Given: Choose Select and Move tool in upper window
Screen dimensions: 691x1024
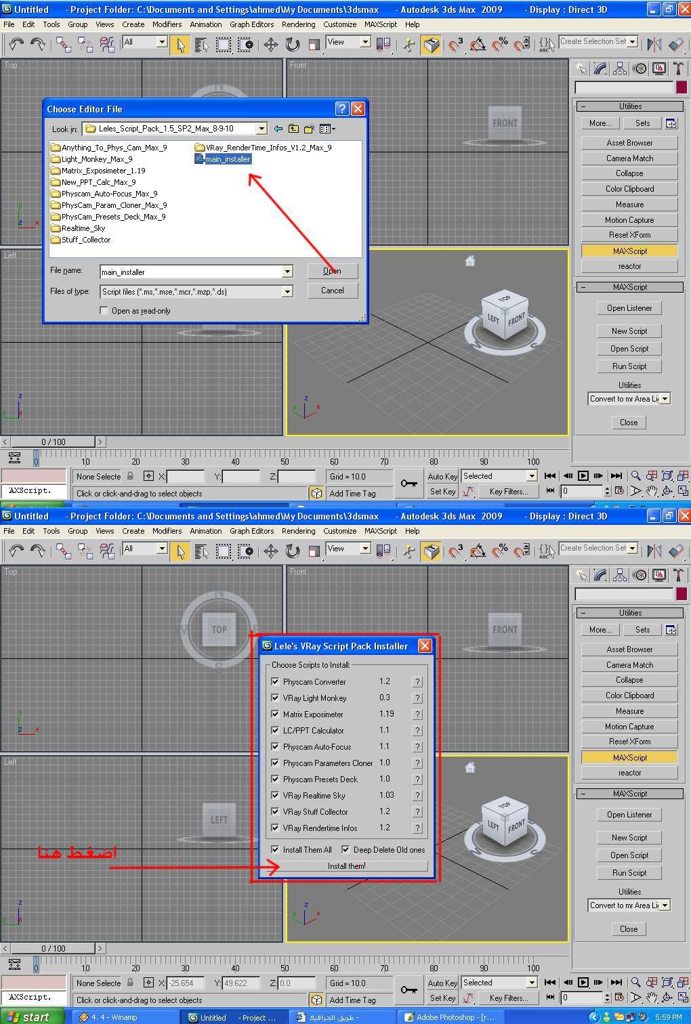Looking at the screenshot, I should pyautogui.click(x=270, y=45).
